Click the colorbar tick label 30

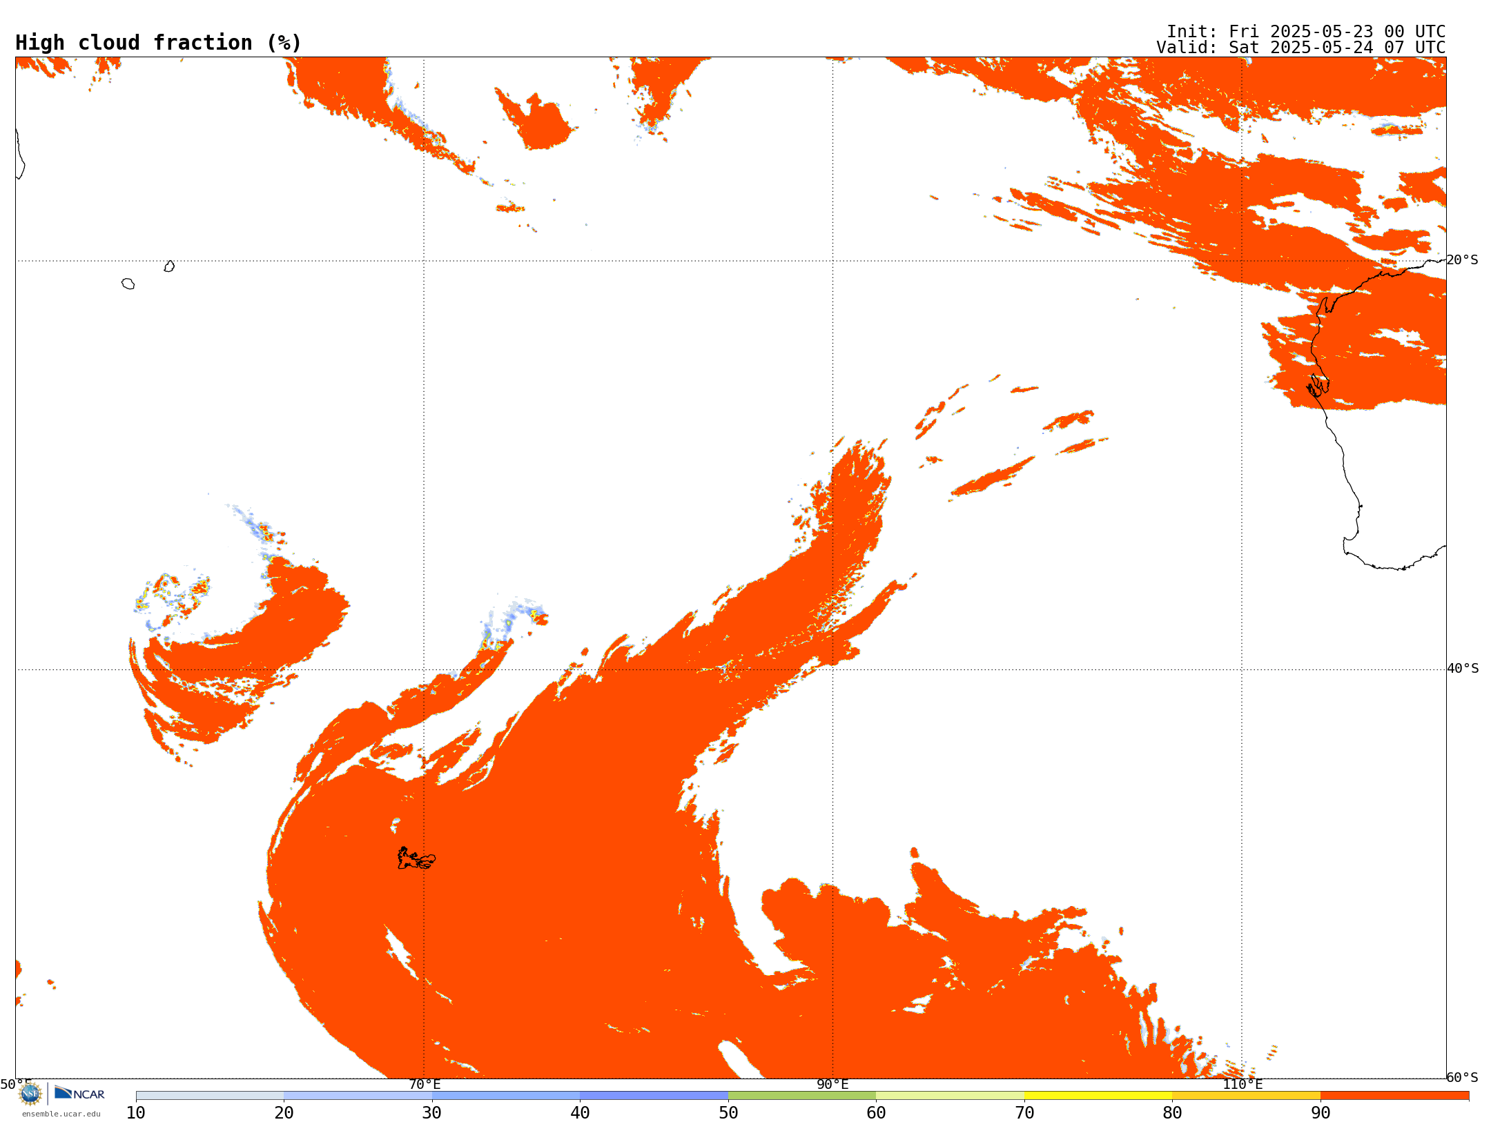click(432, 1113)
